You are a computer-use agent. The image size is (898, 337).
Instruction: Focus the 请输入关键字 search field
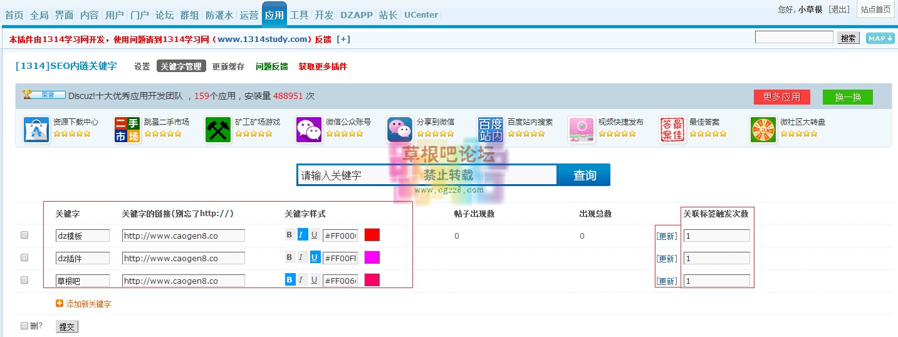(427, 175)
